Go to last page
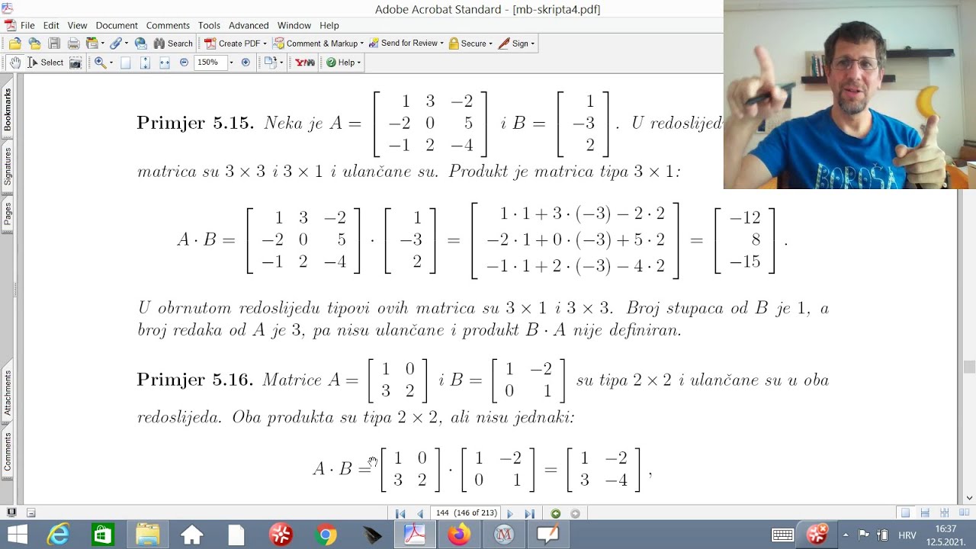This screenshot has width=976, height=549. click(x=529, y=514)
